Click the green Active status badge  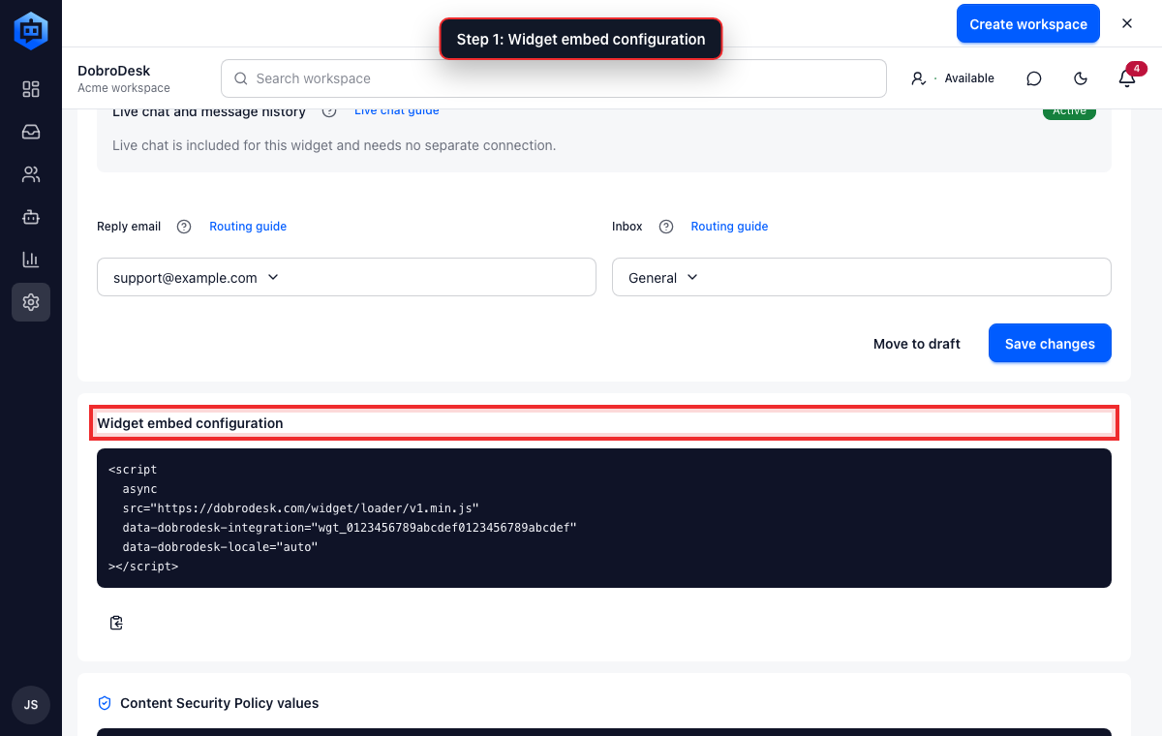click(x=1069, y=112)
